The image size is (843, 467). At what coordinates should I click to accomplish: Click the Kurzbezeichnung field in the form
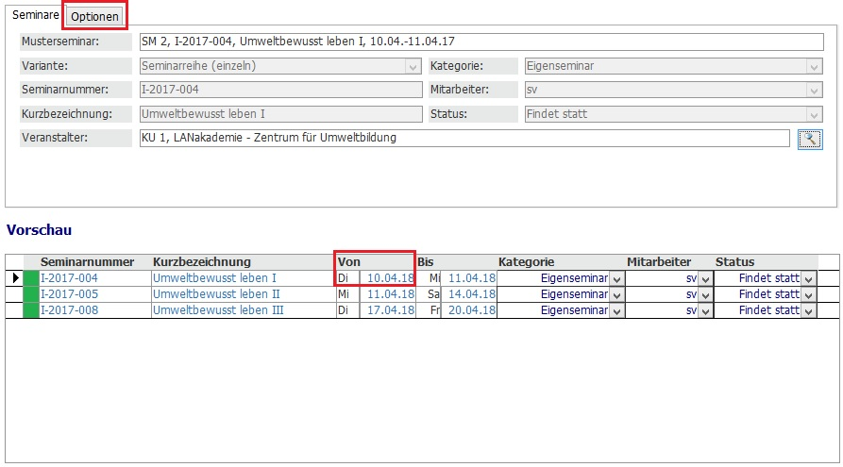point(279,114)
